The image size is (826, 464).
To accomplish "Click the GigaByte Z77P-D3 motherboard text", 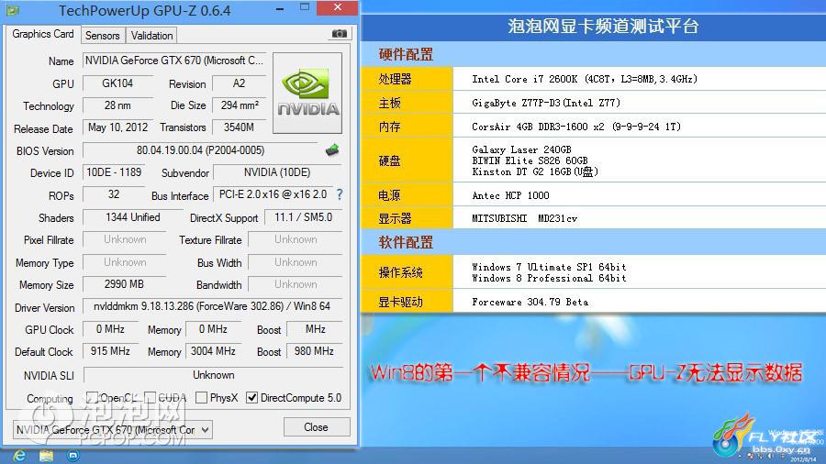I will point(546,103).
